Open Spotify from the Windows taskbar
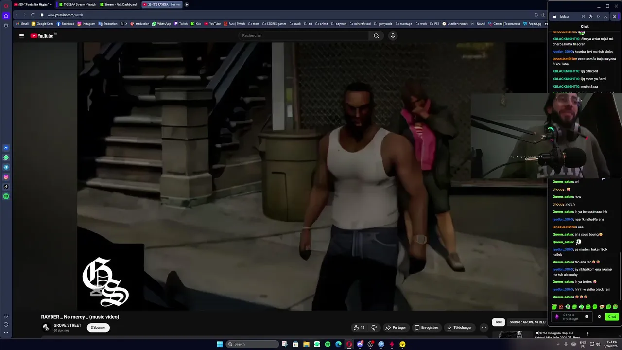 [x=328, y=344]
